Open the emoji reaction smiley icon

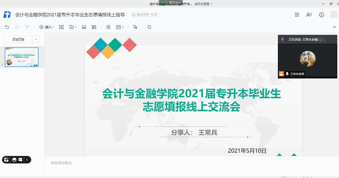click(14, 160)
